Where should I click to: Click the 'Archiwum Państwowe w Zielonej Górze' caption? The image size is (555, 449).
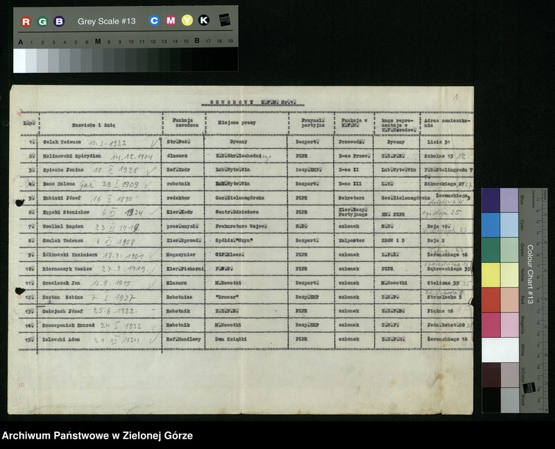pos(97,436)
